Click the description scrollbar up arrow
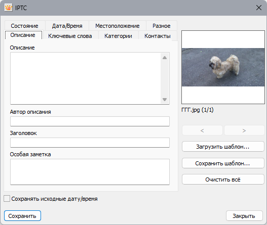 165,58
